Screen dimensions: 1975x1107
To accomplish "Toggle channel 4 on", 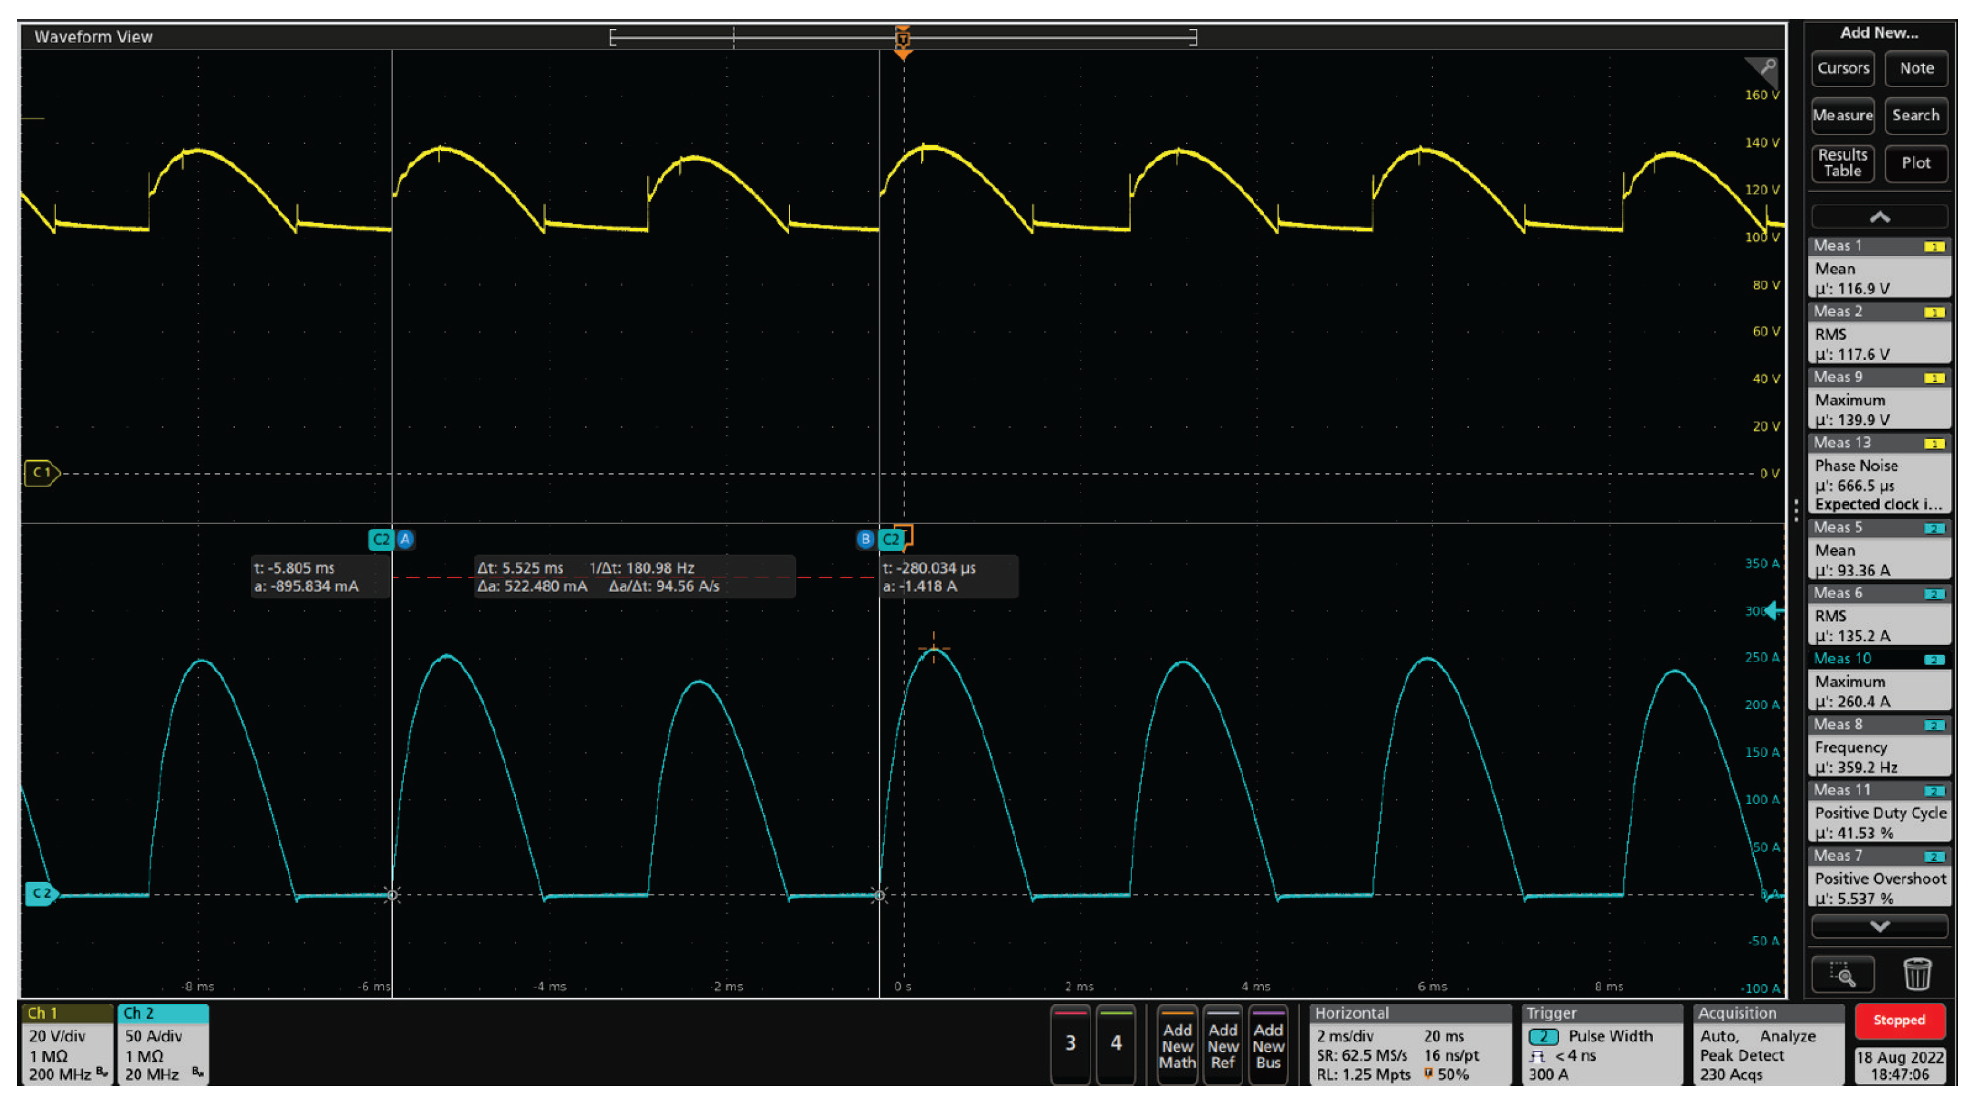I will click(1116, 1042).
